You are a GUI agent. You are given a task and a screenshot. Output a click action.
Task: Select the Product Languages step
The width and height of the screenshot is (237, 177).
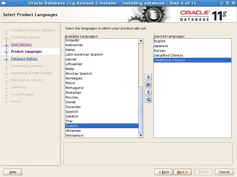tap(26, 51)
